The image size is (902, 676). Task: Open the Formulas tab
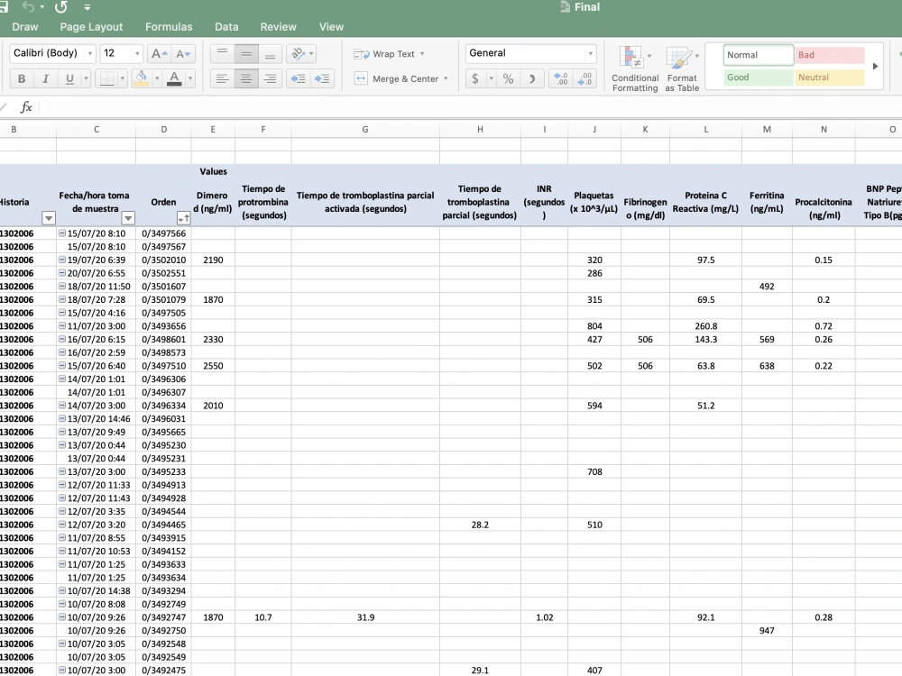[169, 27]
